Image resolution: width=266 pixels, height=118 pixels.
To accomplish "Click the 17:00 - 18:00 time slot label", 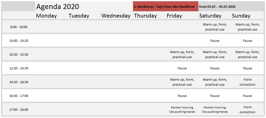I will pos(19,109).
